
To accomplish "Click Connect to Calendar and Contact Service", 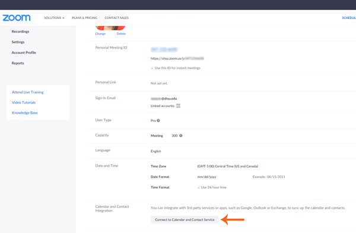I will 185,219.
